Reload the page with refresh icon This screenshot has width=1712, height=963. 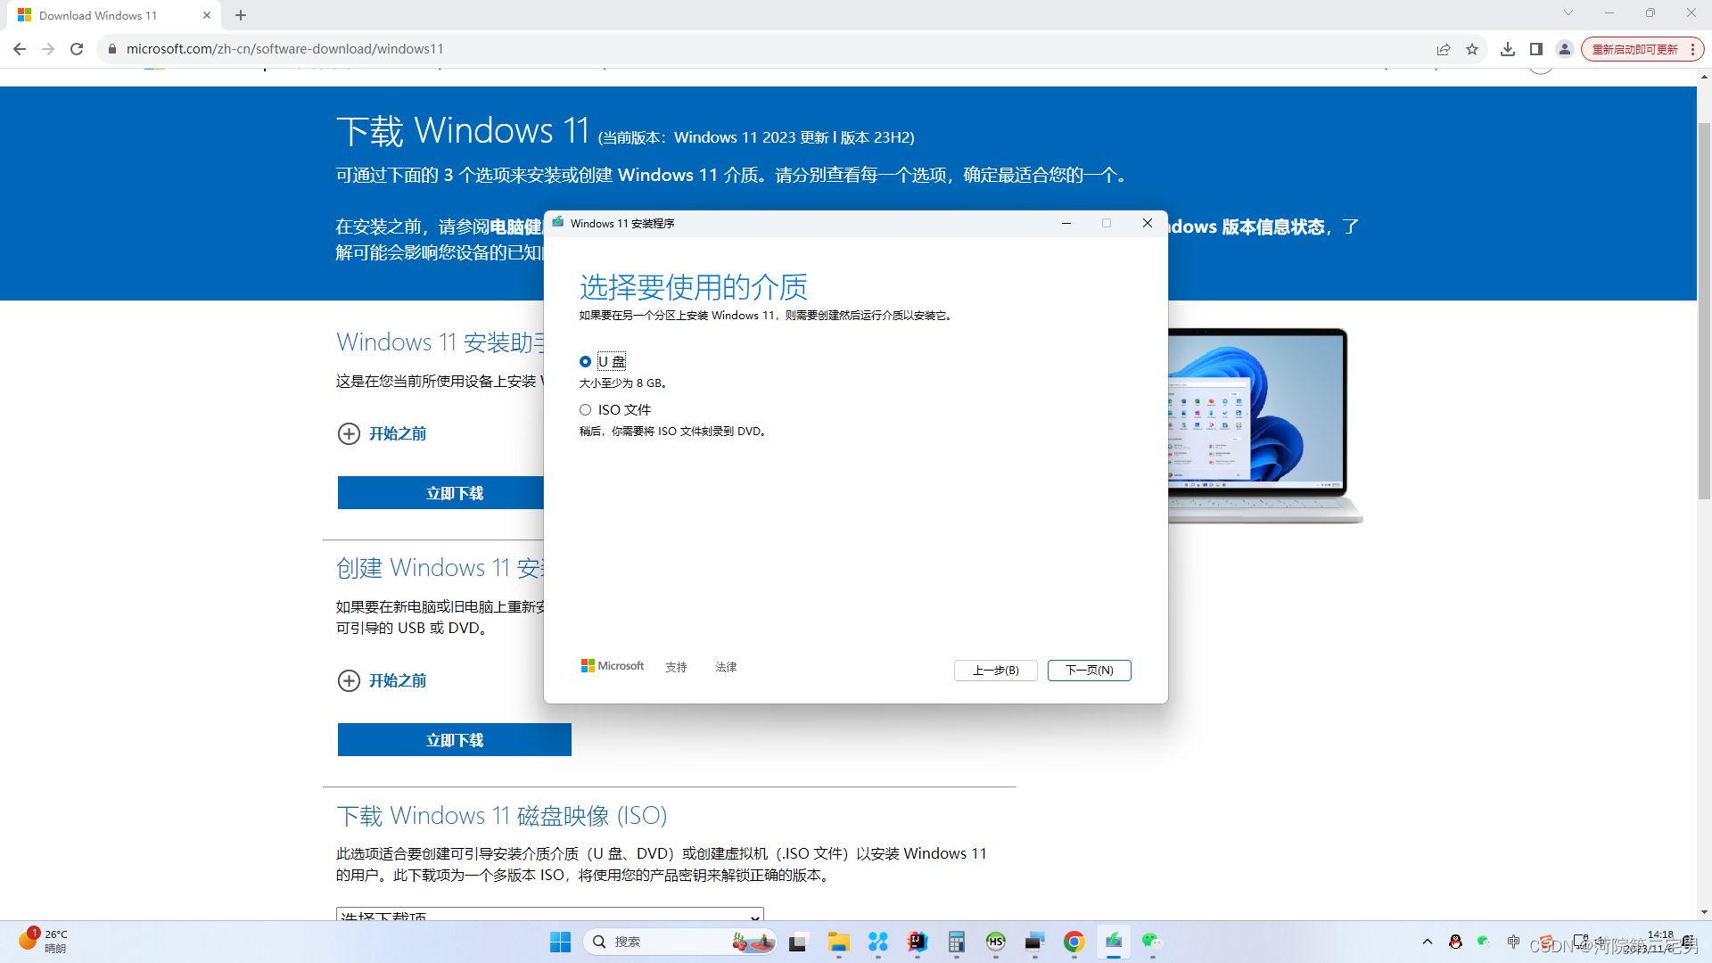point(77,49)
